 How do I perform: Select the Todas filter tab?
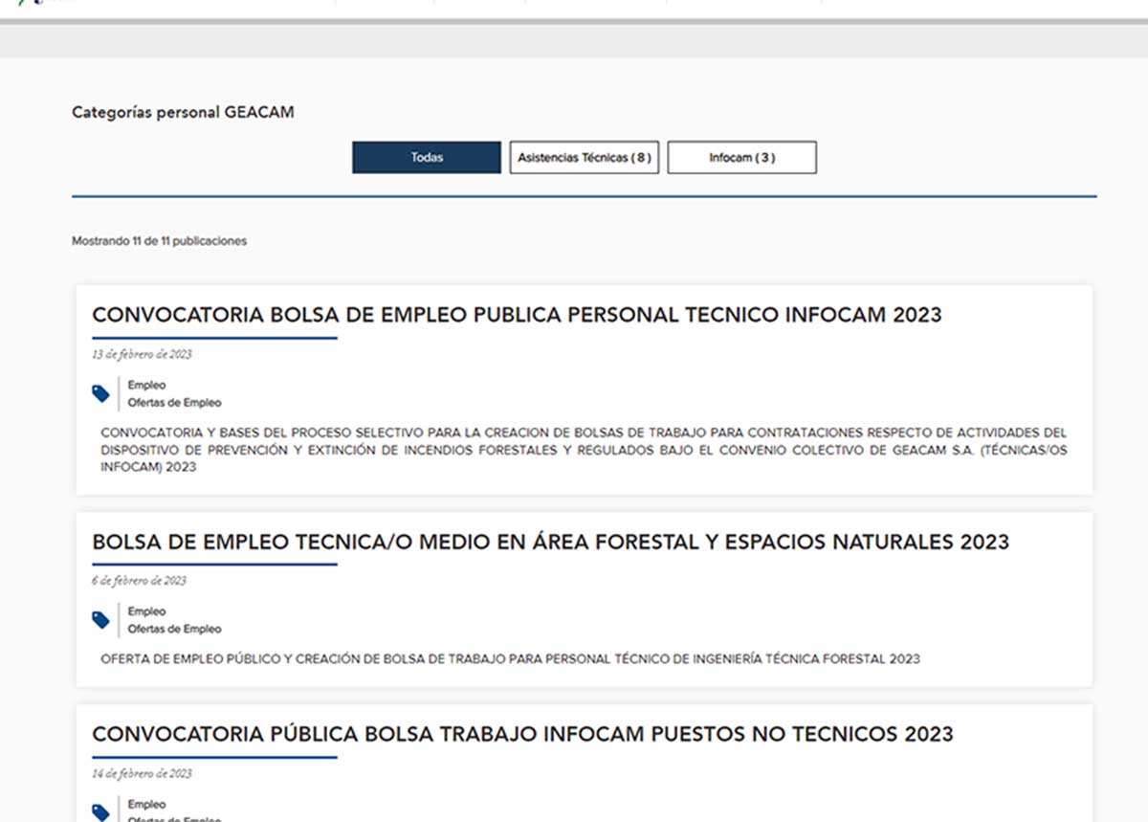427,158
